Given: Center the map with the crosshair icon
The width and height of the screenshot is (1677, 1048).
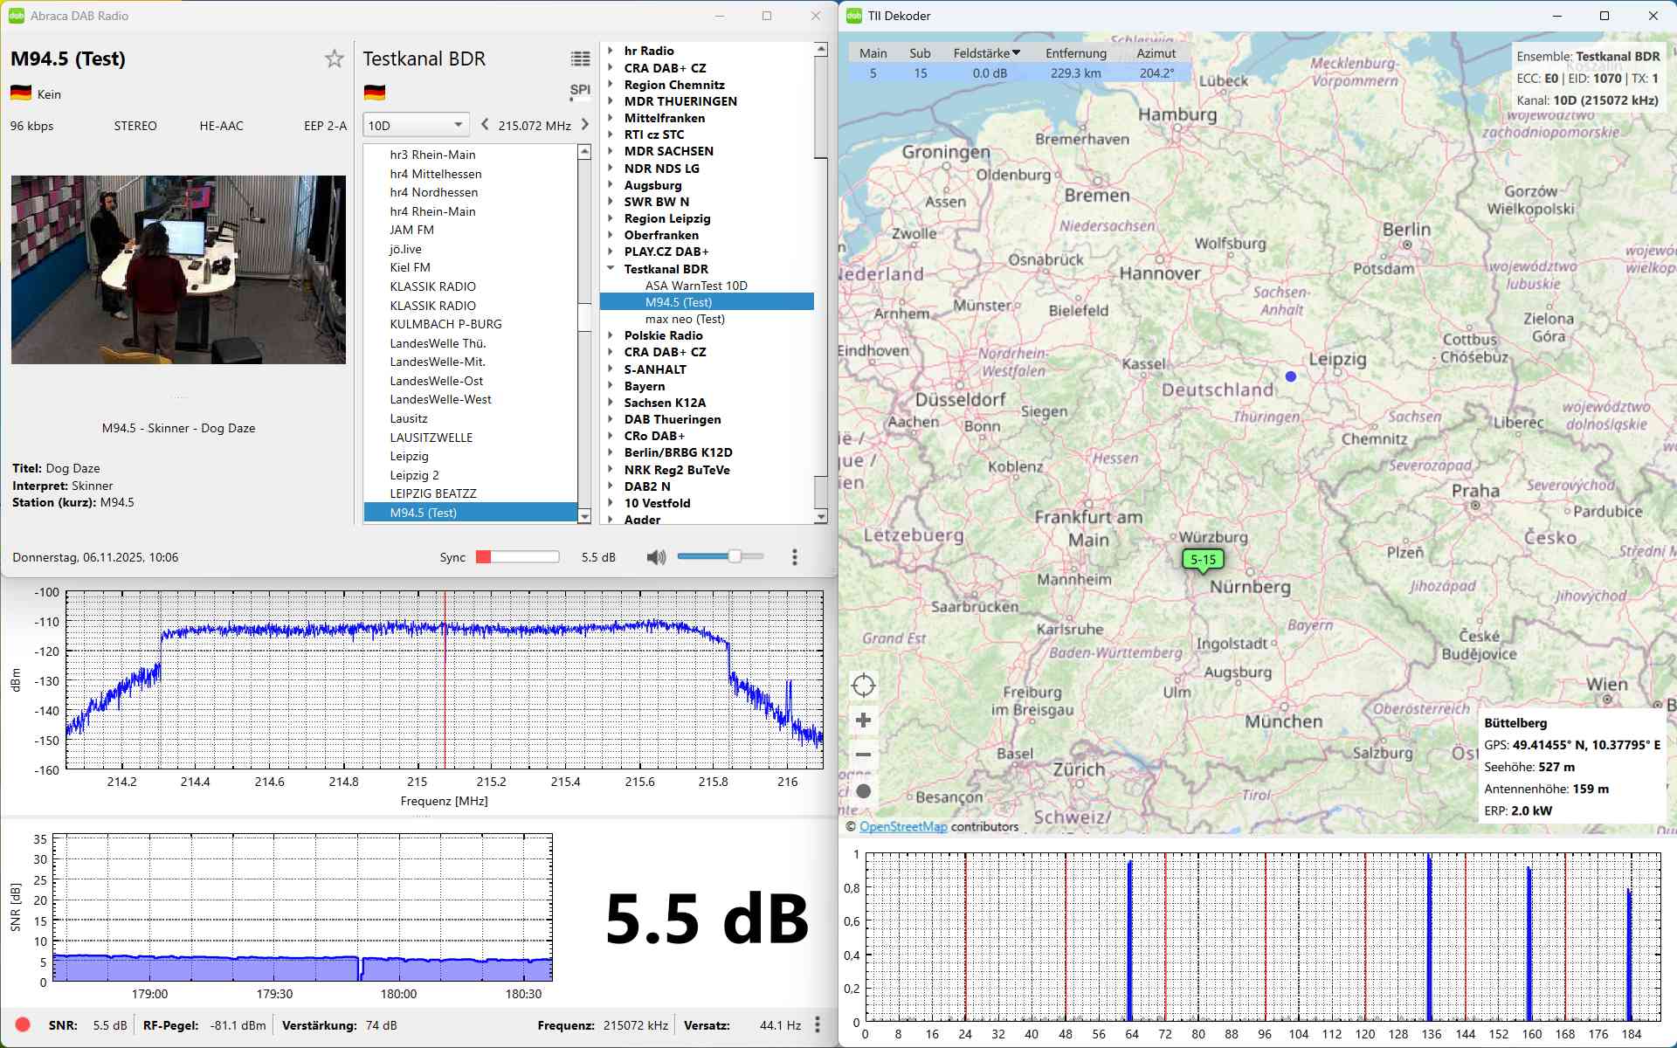Looking at the screenshot, I should [863, 686].
